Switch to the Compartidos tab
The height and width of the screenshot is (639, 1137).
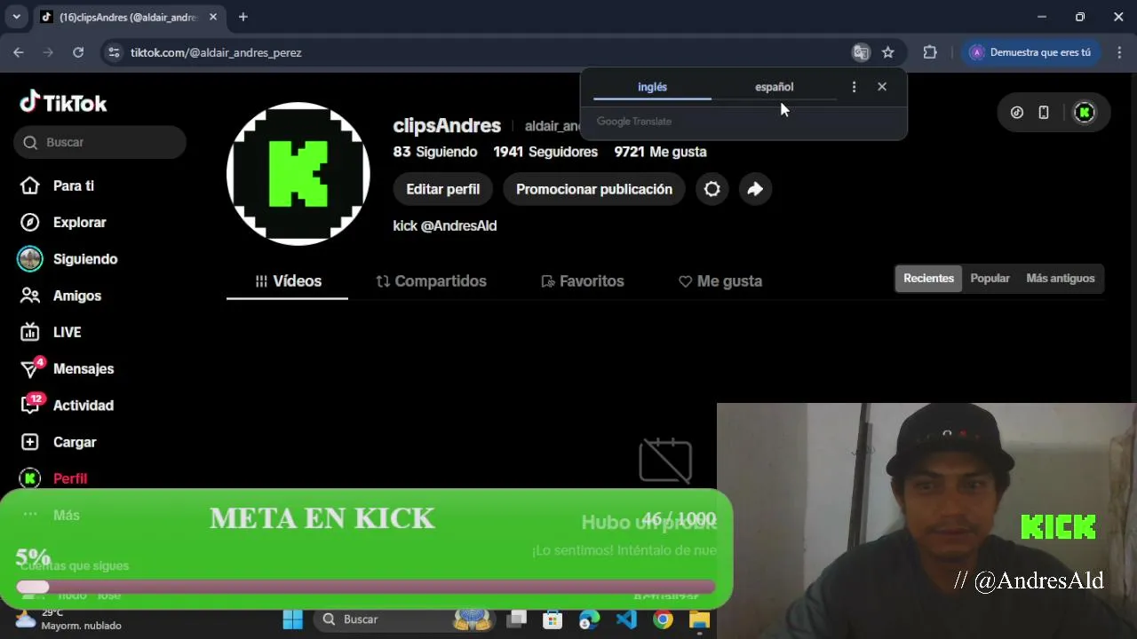(x=431, y=281)
